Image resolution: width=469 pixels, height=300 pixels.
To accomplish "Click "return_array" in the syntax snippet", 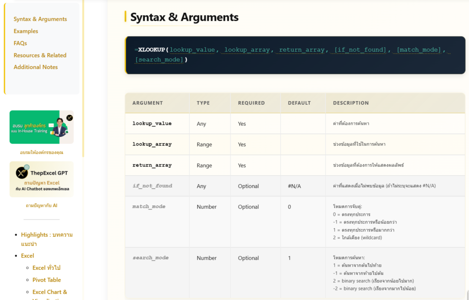I will [300, 49].
